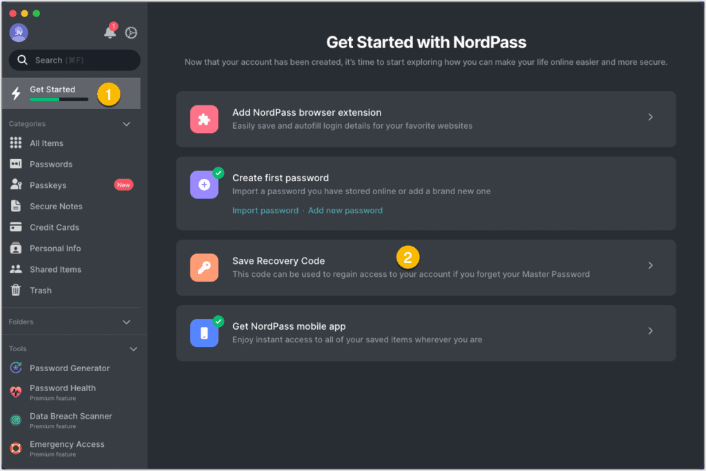Click the Shared Items people icon

[16, 269]
